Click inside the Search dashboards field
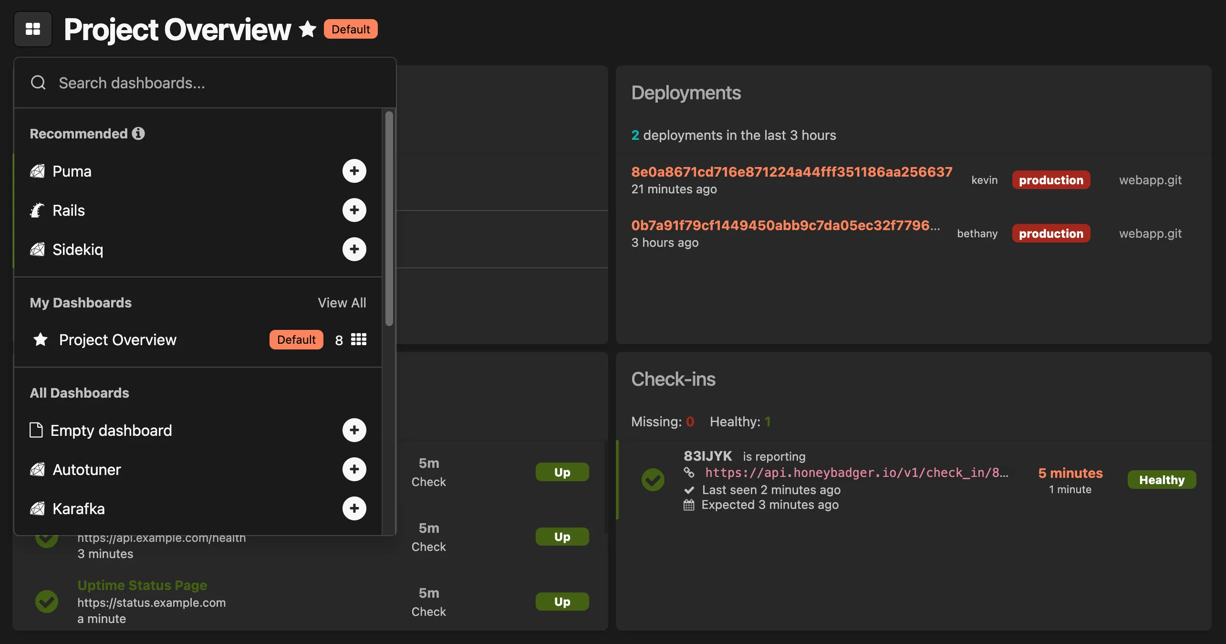 [x=191, y=82]
